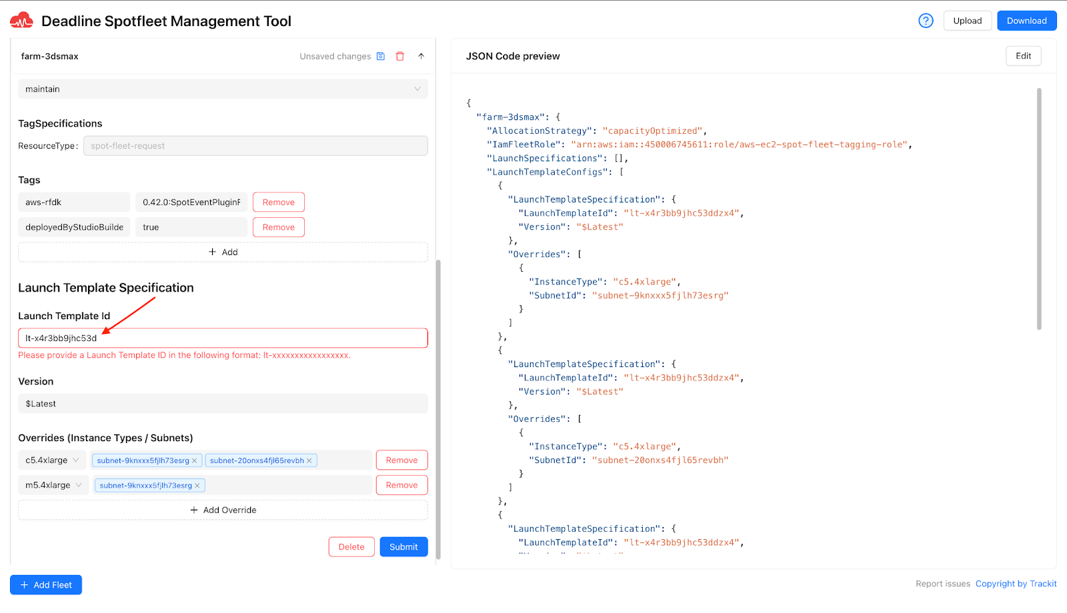Collapse farm-3dsmax panel with up arrow
This screenshot has width=1067, height=613.
tap(421, 56)
